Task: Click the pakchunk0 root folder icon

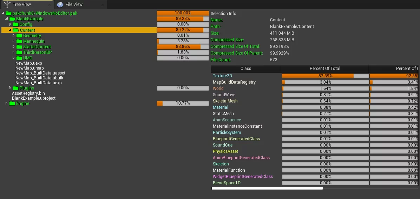Action: coord(9,13)
